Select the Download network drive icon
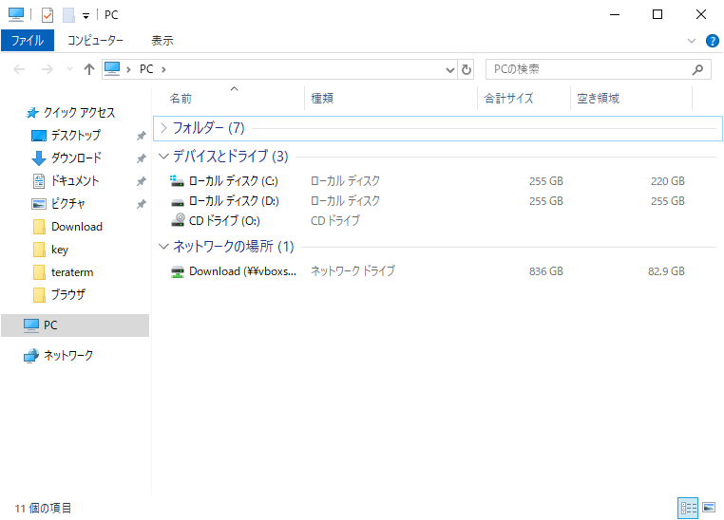Screen dimensions: 724x520 click(178, 271)
